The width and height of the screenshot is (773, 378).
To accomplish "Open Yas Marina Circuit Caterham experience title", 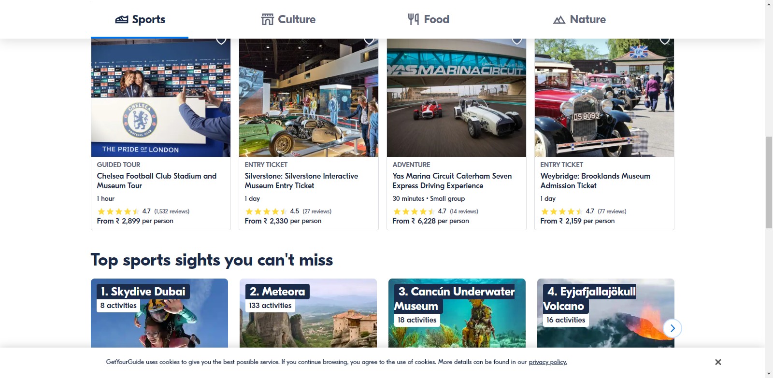I will click(x=452, y=181).
